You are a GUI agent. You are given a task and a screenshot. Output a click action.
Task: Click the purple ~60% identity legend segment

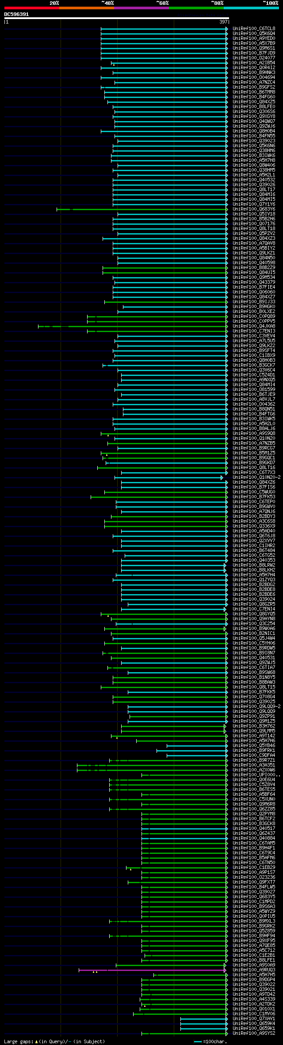click(x=141, y=8)
